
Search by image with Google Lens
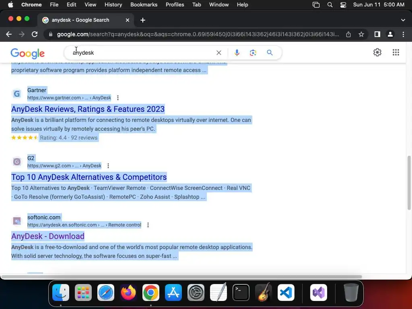(253, 53)
